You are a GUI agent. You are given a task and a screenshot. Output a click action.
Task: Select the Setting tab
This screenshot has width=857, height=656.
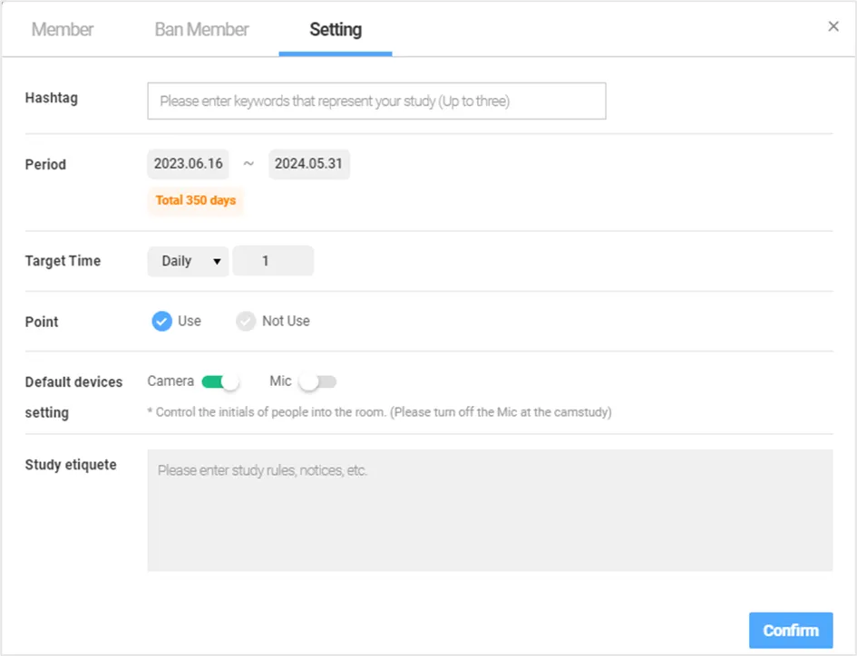(336, 29)
